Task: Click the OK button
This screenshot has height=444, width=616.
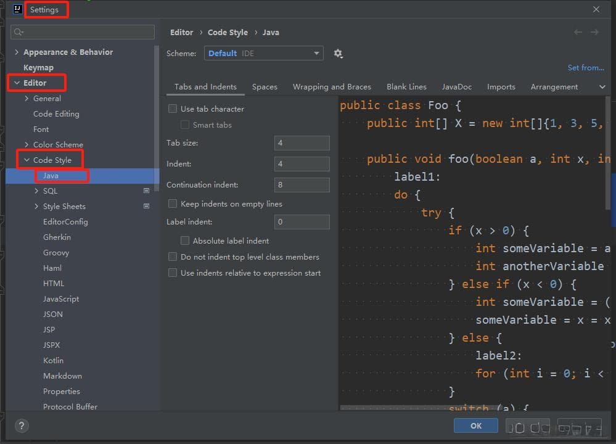Action: 476,425
